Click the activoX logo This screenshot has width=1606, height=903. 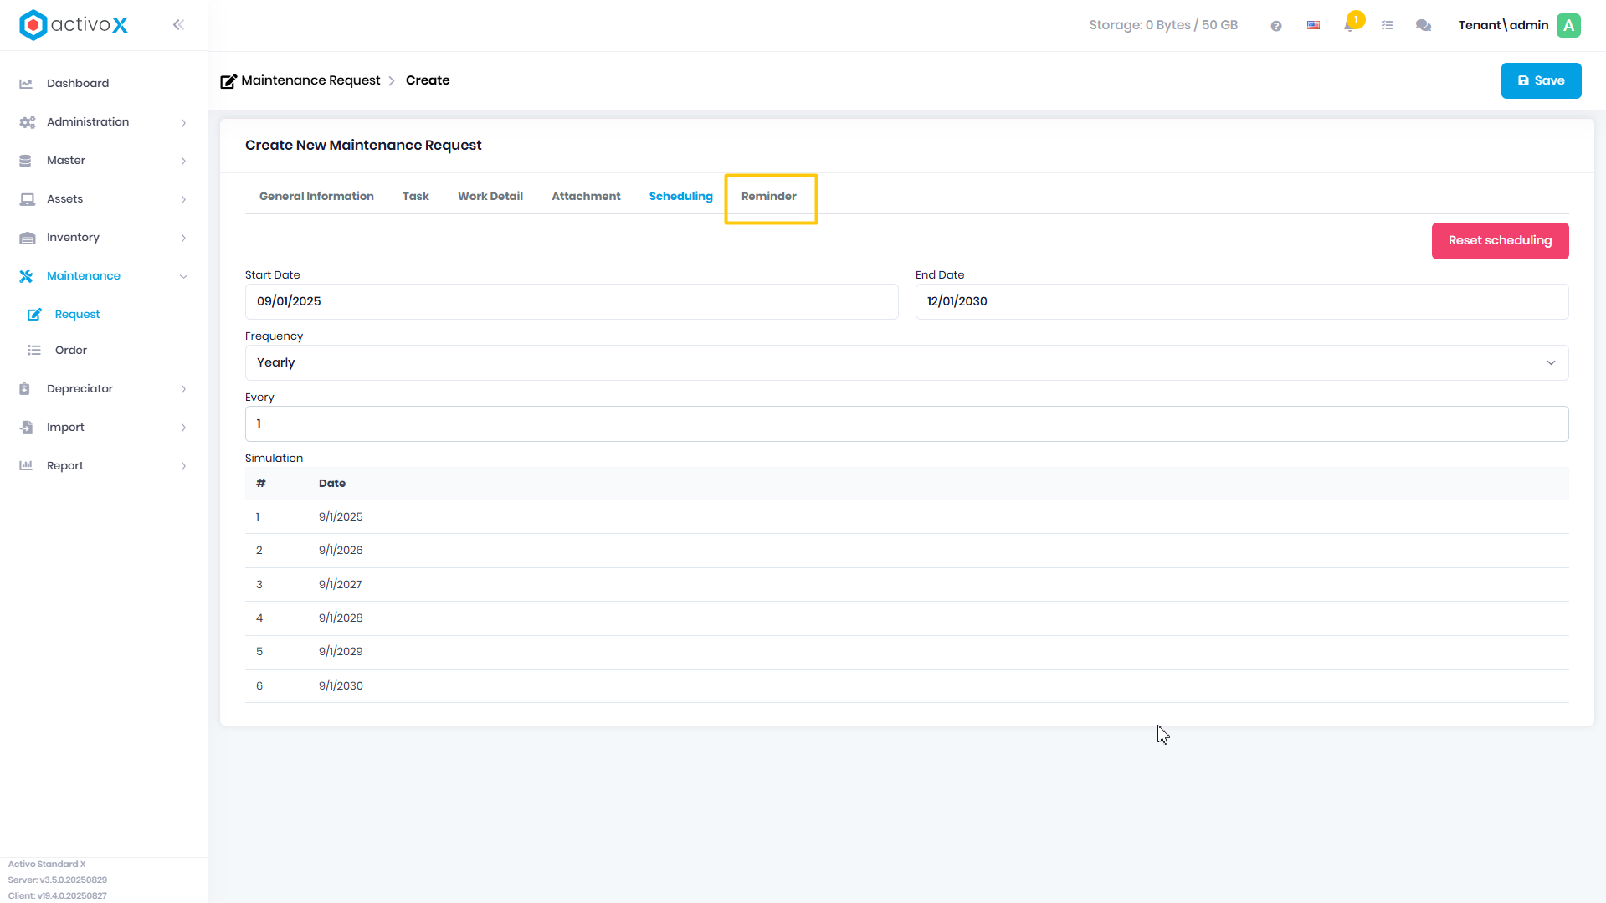[74, 25]
